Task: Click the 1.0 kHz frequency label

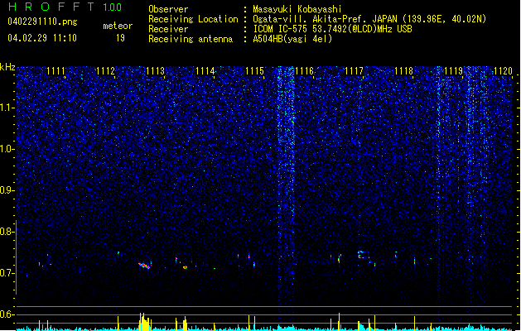Action: click(x=7, y=149)
